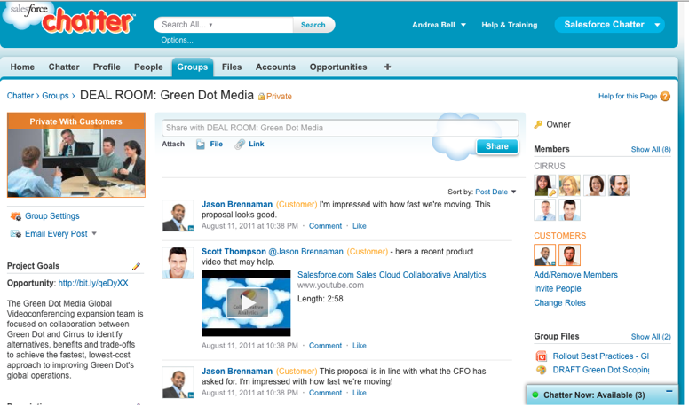Image resolution: width=689 pixels, height=407 pixels.
Task: Open the bit.ly Opportunity link
Action: 93,283
